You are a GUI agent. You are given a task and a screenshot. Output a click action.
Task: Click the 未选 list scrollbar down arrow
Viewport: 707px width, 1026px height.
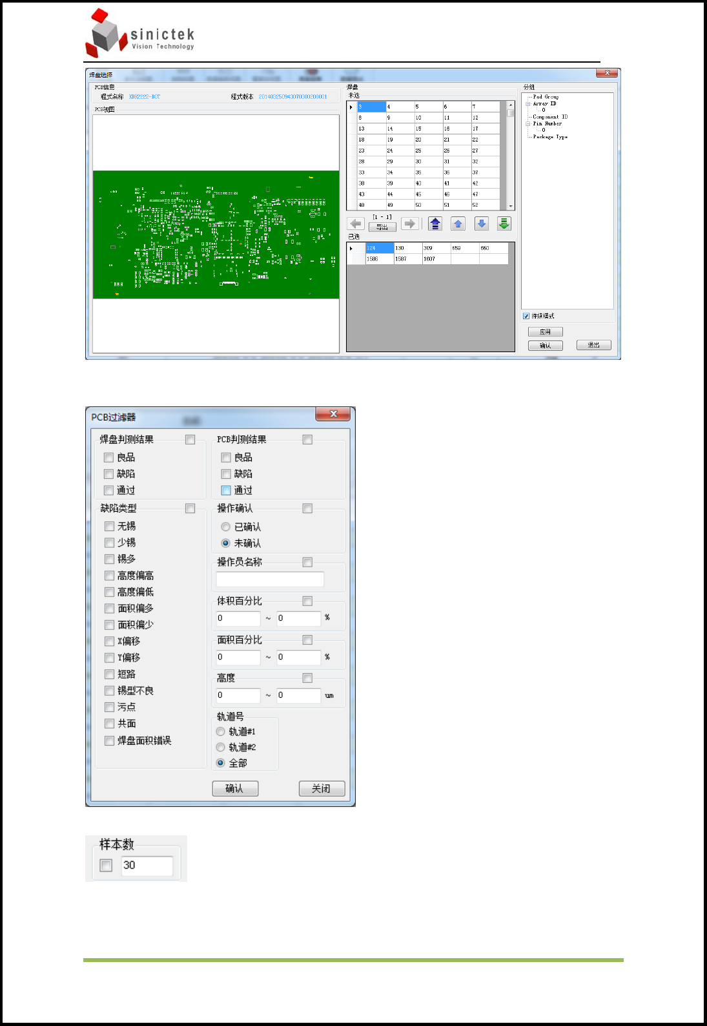click(x=511, y=206)
